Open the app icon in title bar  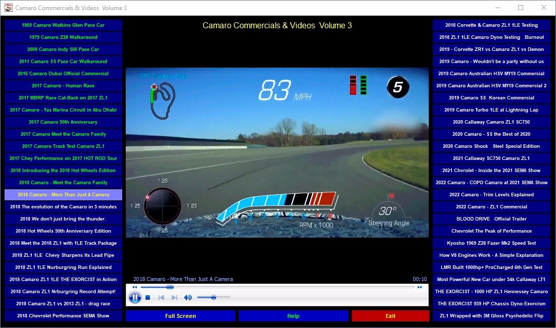tap(8, 8)
